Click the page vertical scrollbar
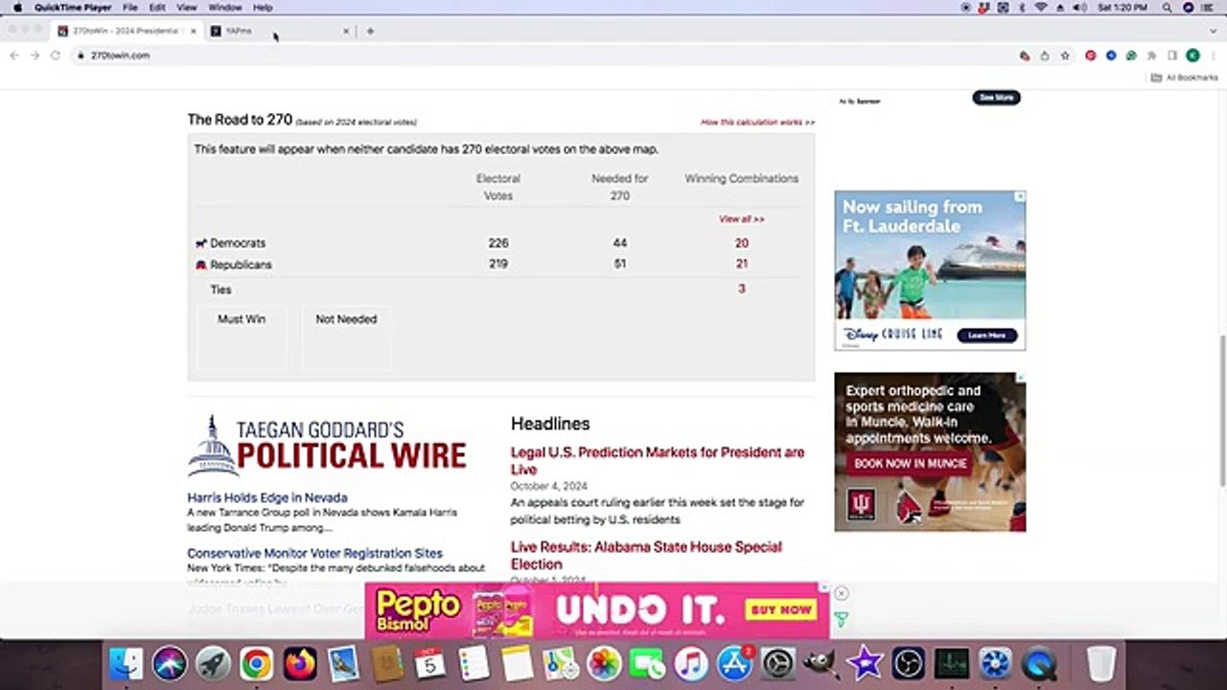Image resolution: width=1227 pixels, height=690 pixels. (1221, 412)
